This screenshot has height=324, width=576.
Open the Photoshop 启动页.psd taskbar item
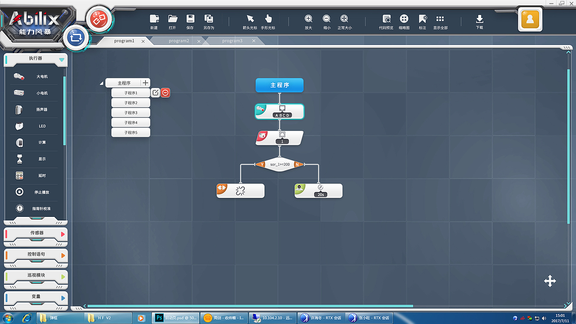pos(175,318)
